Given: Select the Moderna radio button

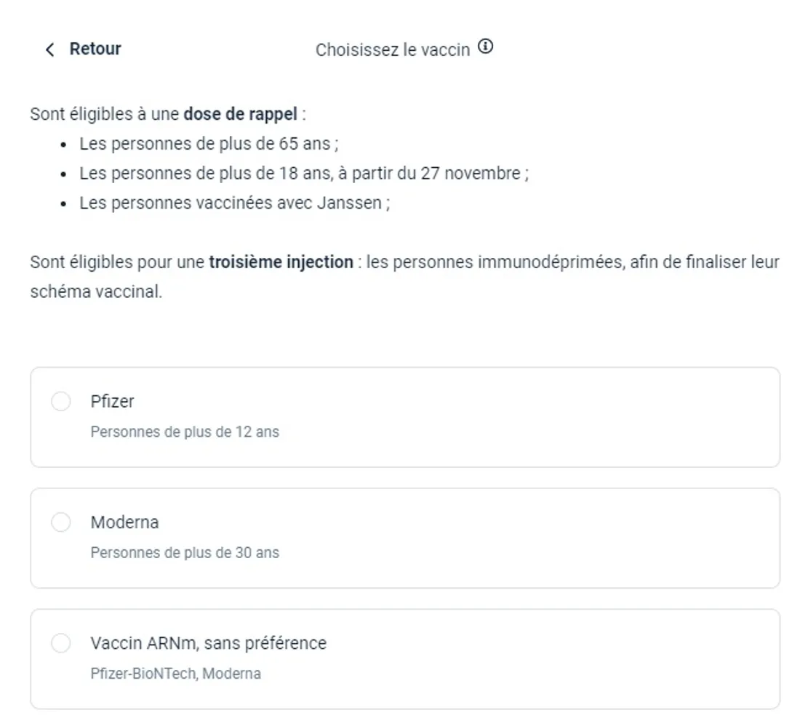Looking at the screenshot, I should coord(61,522).
